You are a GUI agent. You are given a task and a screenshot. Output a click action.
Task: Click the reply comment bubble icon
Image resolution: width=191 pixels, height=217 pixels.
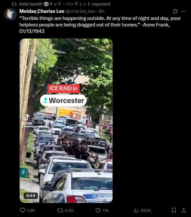point(22,210)
